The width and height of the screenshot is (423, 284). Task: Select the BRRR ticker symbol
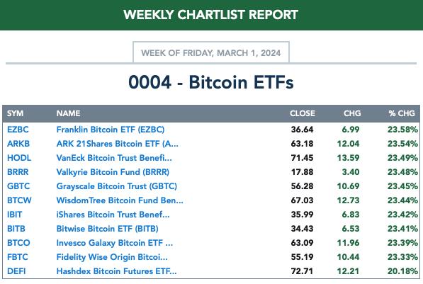click(x=18, y=172)
